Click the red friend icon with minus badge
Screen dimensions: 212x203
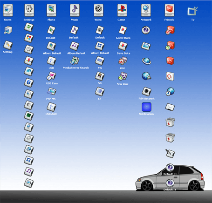[x=170, y=30]
